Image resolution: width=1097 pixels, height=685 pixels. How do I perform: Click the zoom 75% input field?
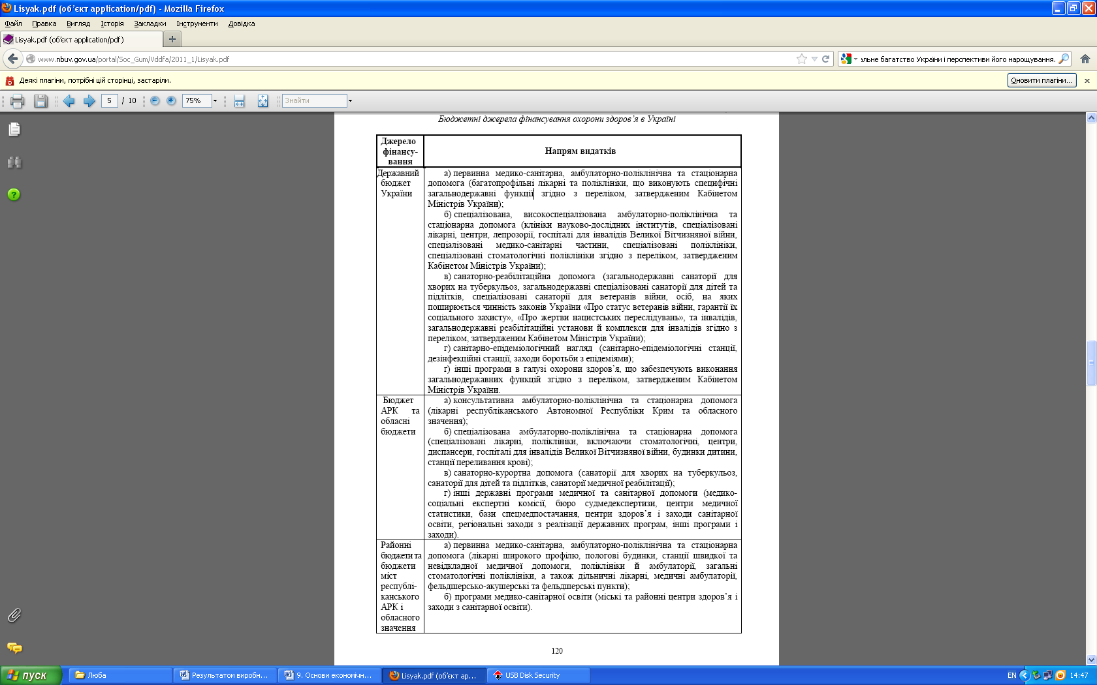tap(197, 100)
